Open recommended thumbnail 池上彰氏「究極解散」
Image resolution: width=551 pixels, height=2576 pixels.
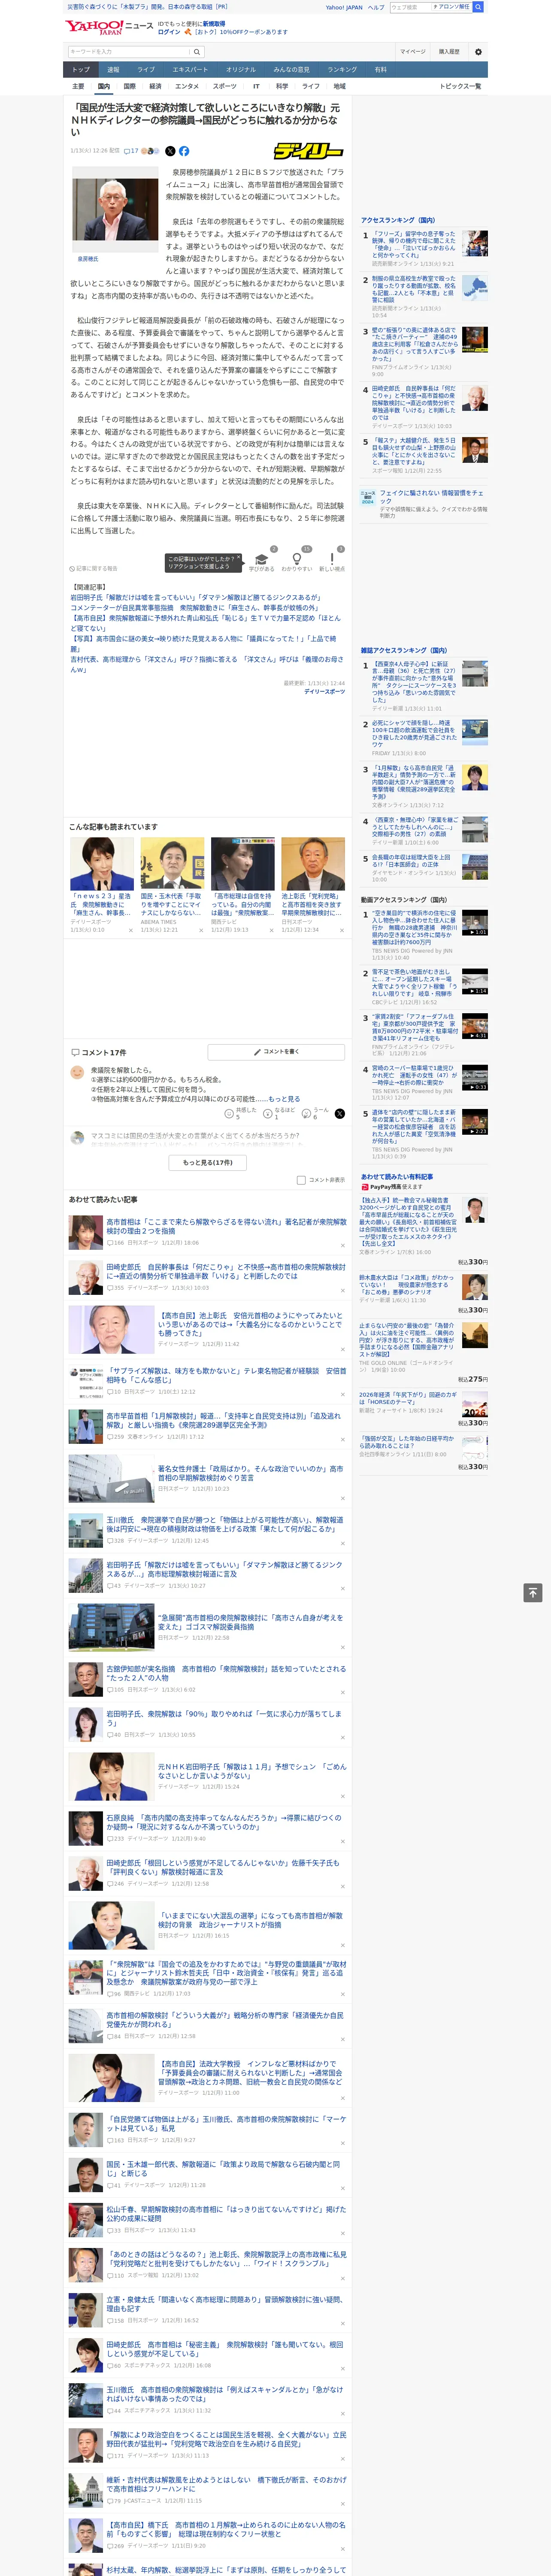tap(313, 864)
